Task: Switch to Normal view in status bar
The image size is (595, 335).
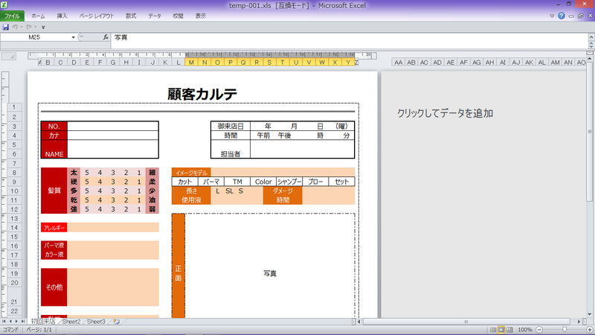Action: [x=492, y=329]
